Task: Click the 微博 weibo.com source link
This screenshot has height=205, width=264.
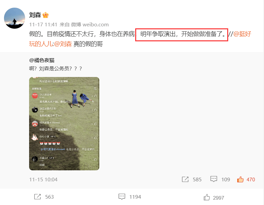Action: pos(90,25)
